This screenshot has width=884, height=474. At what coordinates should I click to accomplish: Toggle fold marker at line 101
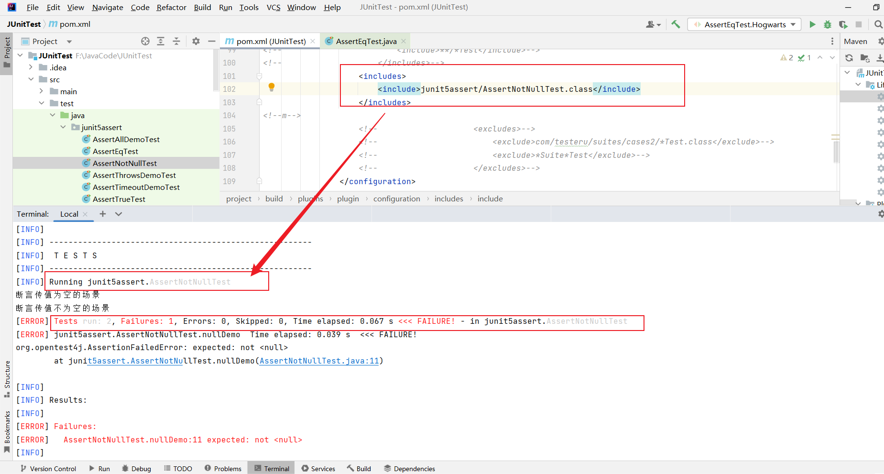click(259, 76)
